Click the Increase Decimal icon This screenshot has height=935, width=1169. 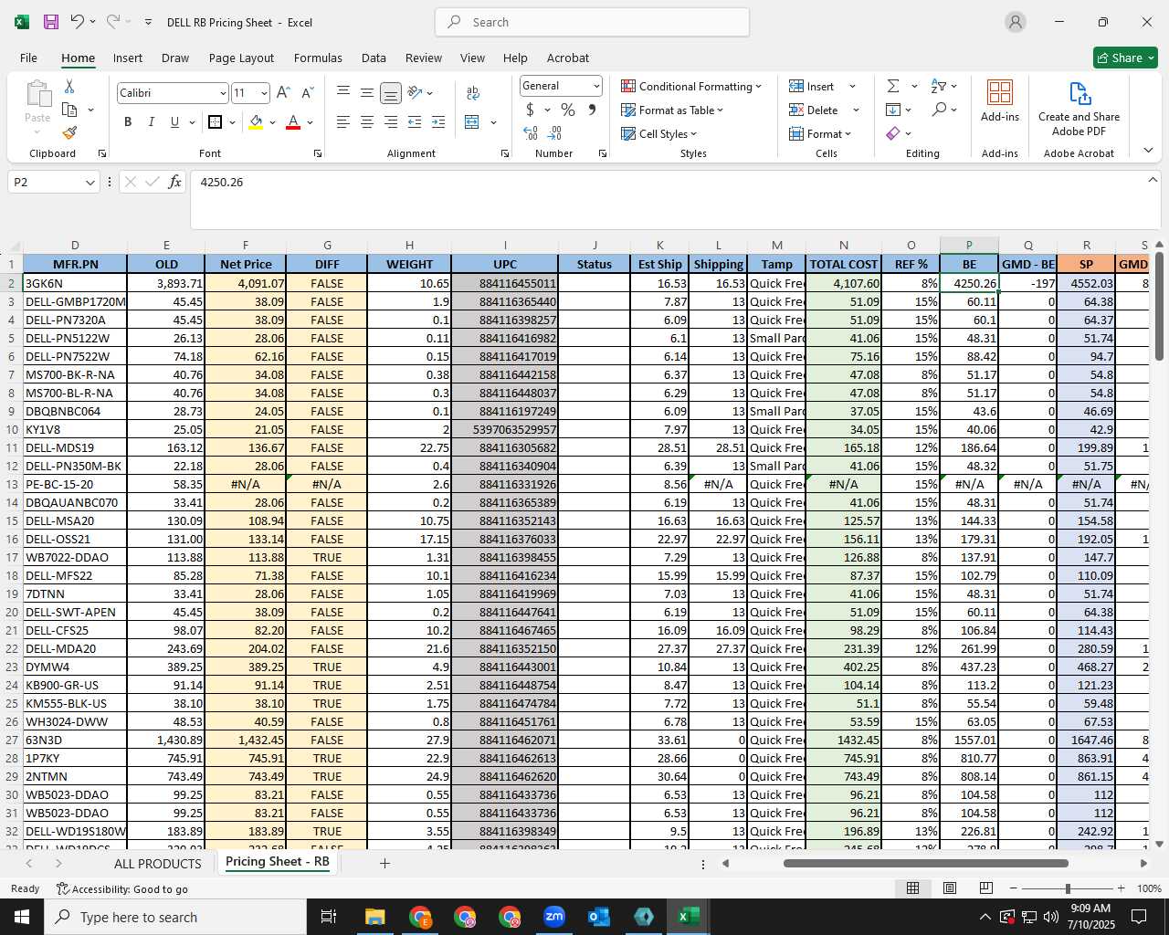531,133
